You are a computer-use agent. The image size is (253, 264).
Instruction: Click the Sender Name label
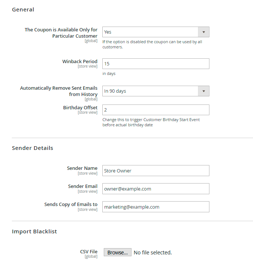point(82,168)
